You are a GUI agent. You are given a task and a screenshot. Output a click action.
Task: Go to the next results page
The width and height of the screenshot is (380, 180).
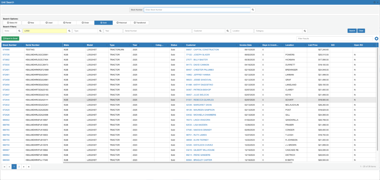(x=24, y=166)
